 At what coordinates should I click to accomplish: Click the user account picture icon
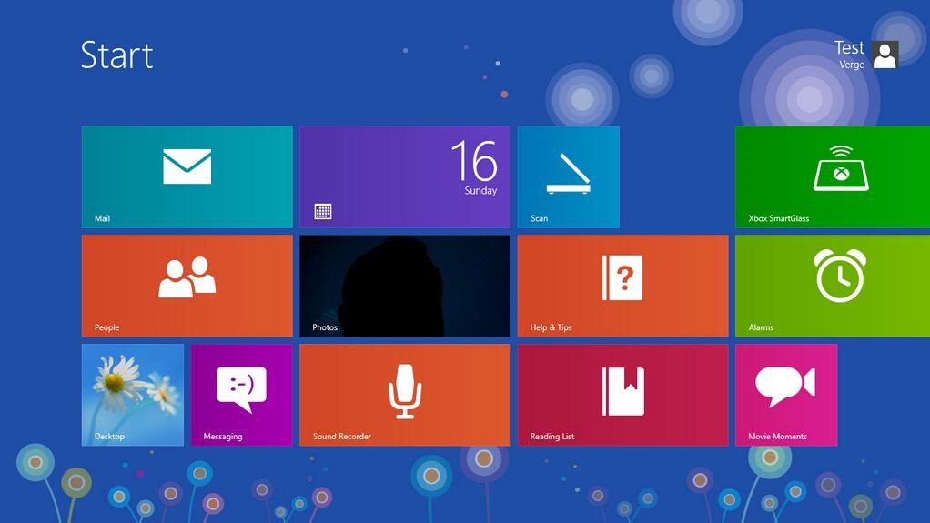[x=885, y=55]
